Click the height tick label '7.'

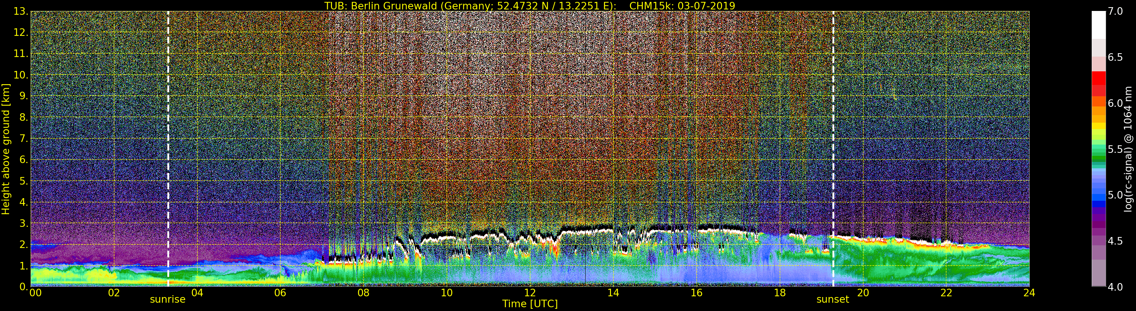pyautogui.click(x=23, y=139)
